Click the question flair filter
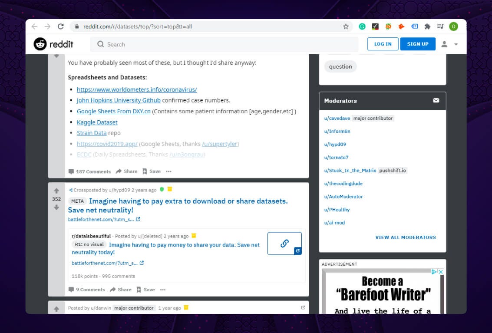The image size is (492, 333). tap(340, 66)
